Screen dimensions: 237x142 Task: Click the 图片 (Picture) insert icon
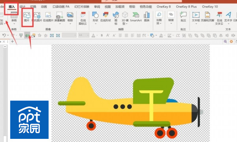[27, 17]
